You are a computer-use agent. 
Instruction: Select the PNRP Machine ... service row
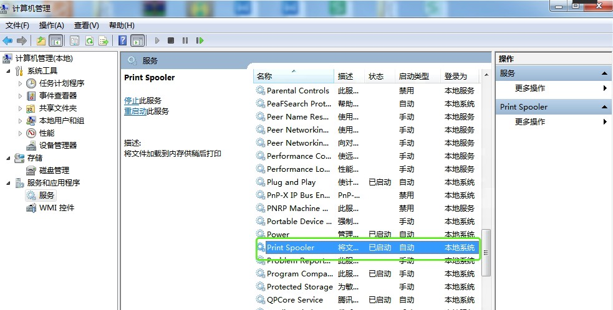pos(367,208)
